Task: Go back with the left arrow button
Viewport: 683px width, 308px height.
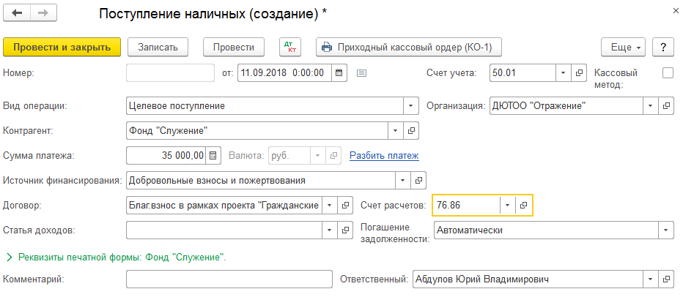Action: (17, 13)
